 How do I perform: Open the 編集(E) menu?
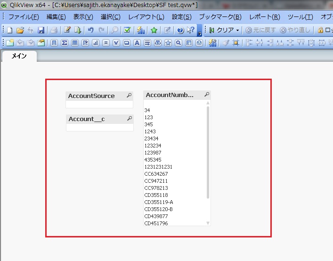pos(56,17)
